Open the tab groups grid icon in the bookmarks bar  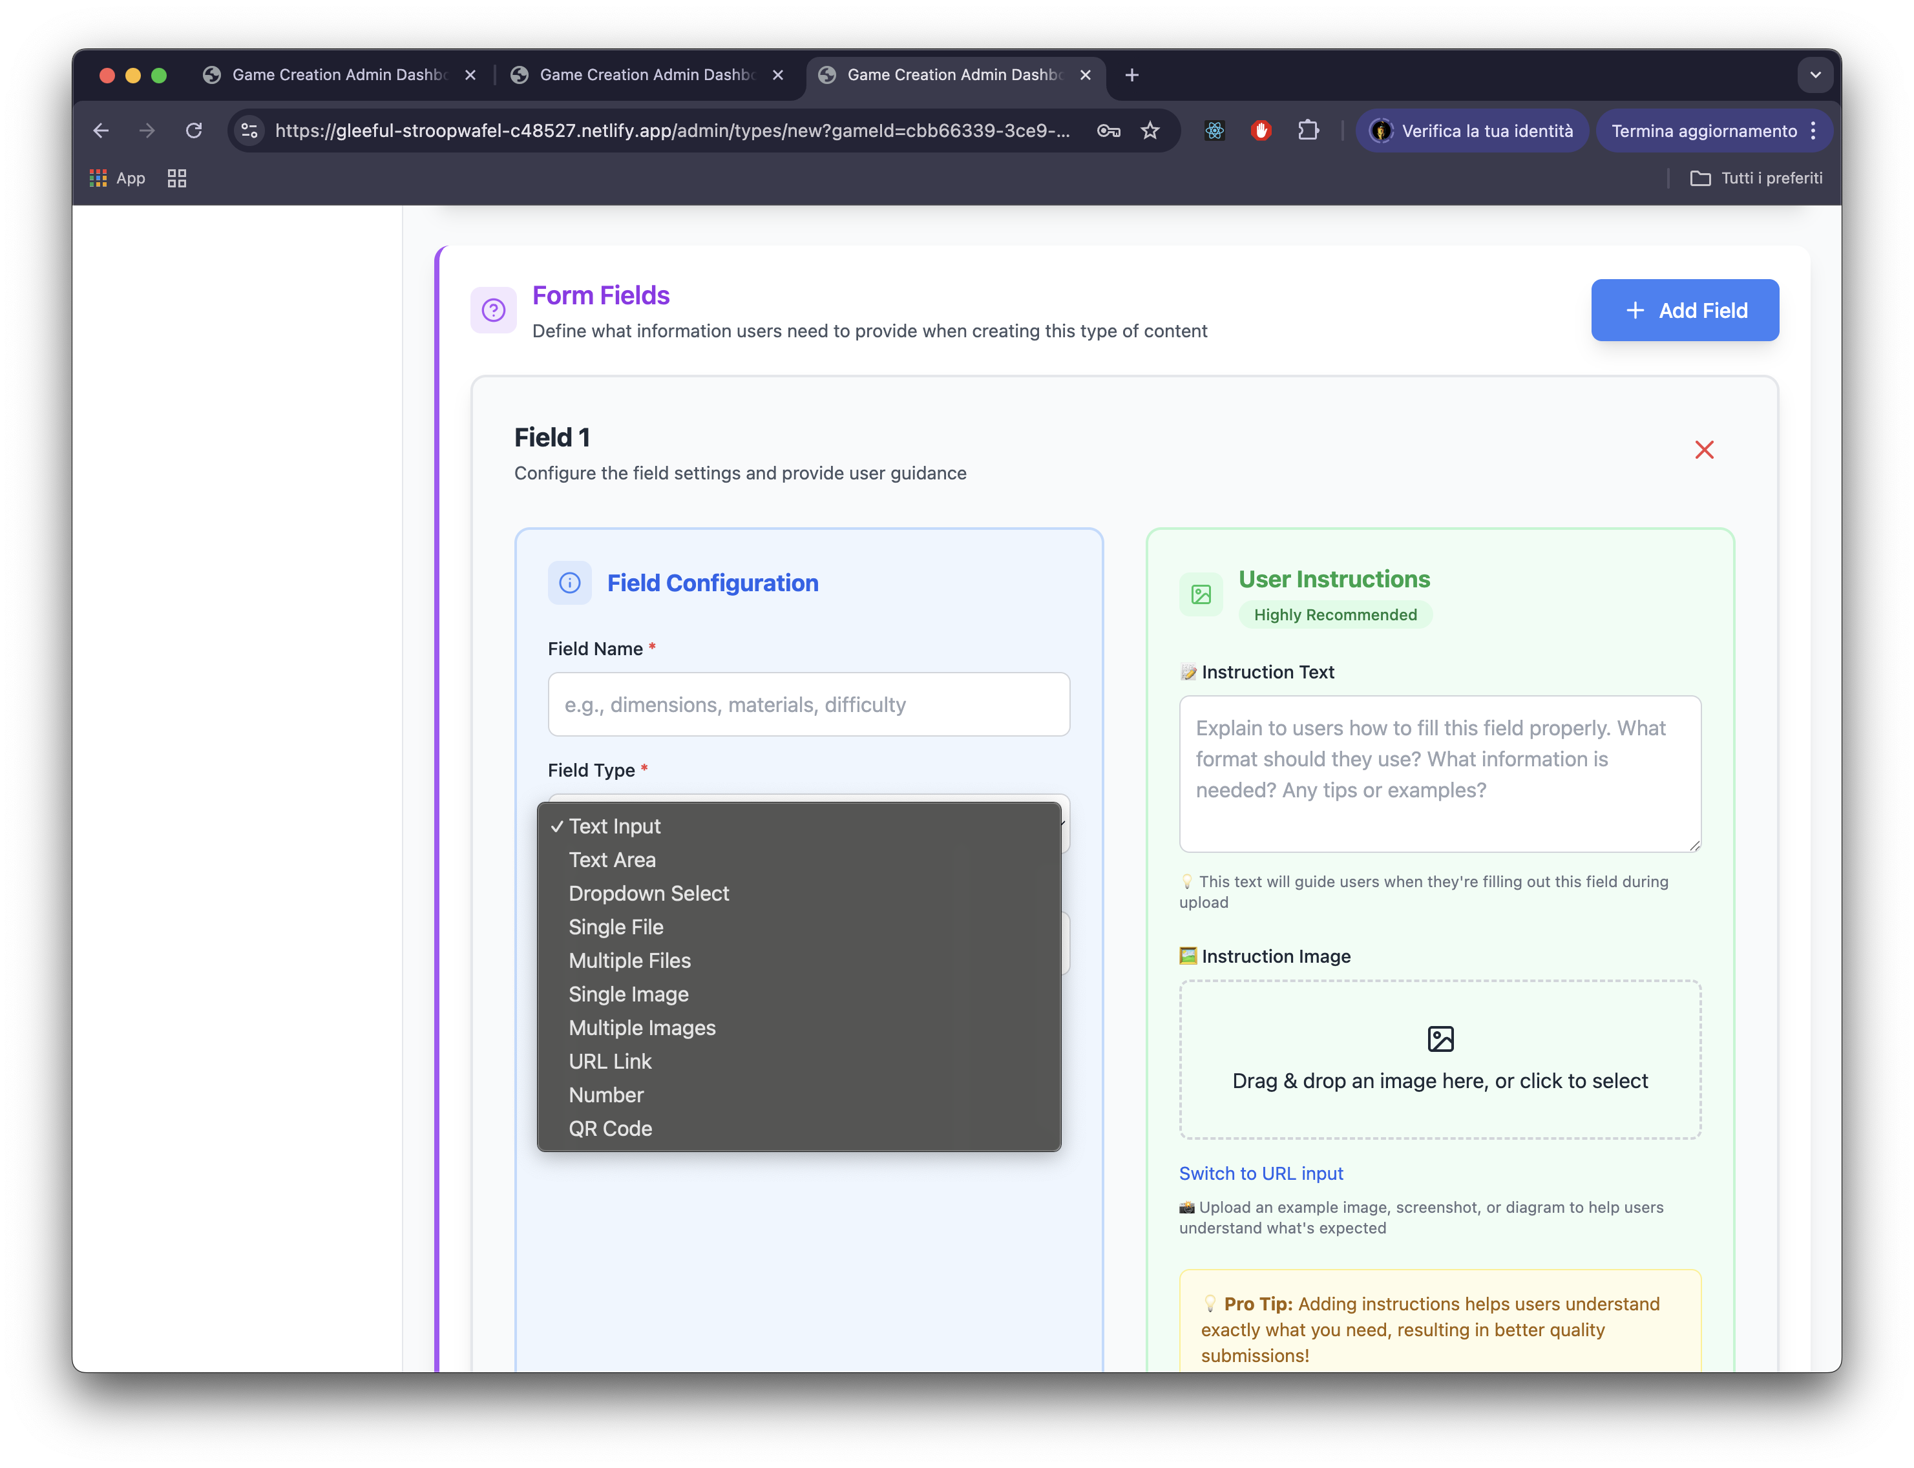coord(178,178)
